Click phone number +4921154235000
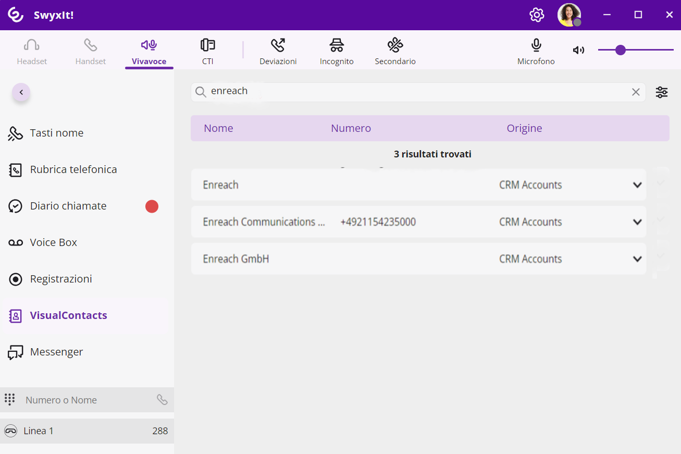681x454 pixels. pos(378,222)
